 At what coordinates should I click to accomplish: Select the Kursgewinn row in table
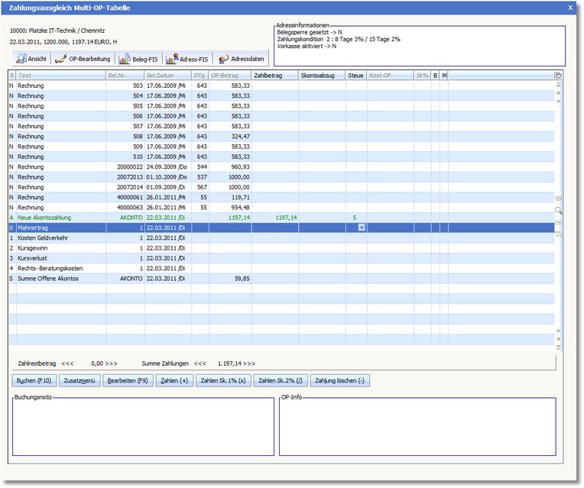61,248
